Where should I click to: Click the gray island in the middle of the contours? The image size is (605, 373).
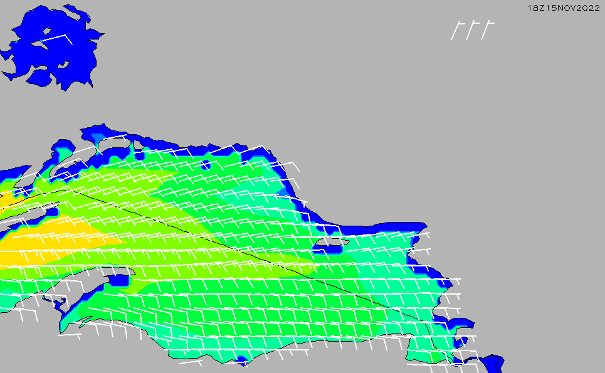pyautogui.click(x=330, y=241)
